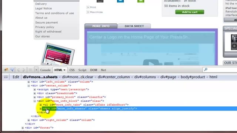The image size is (237, 133).
Task: Expand the footer div node
Action: (x=23, y=128)
